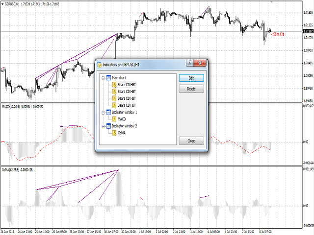Click the dialog help question mark button

tap(190, 63)
